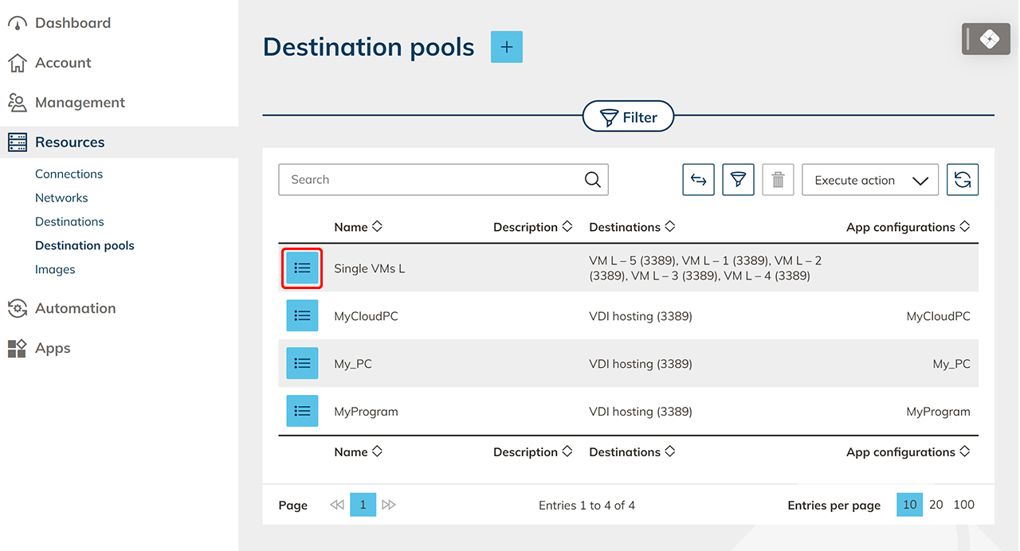Go to Images in Resources menu
The height and width of the screenshot is (551, 1020).
[55, 269]
